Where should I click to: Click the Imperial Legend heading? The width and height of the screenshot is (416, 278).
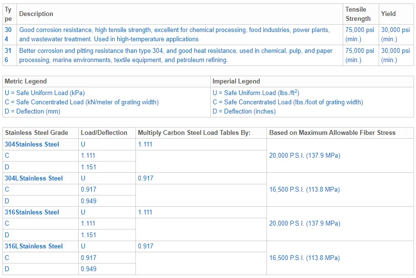236,81
